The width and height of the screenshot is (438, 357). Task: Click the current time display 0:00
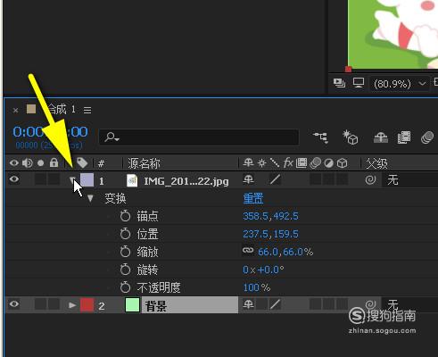(x=50, y=132)
